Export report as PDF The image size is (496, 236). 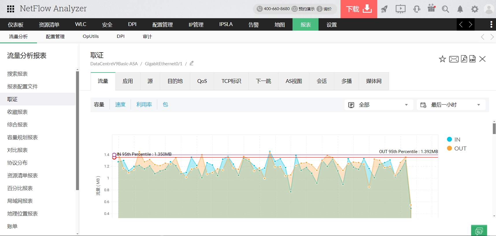tap(464, 59)
